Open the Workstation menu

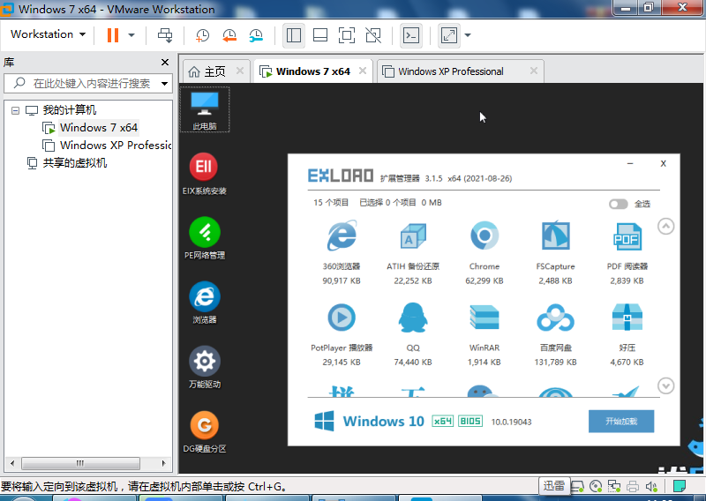click(x=49, y=34)
